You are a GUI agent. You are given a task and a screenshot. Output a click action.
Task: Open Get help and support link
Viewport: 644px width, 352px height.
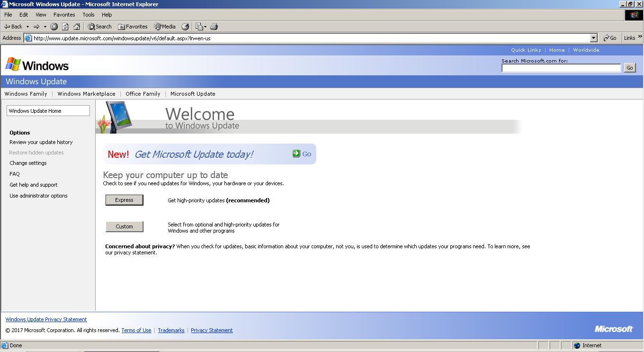[x=34, y=185]
